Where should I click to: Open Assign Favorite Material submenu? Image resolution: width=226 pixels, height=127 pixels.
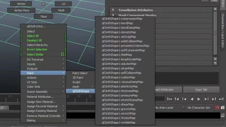(x=43, y=106)
